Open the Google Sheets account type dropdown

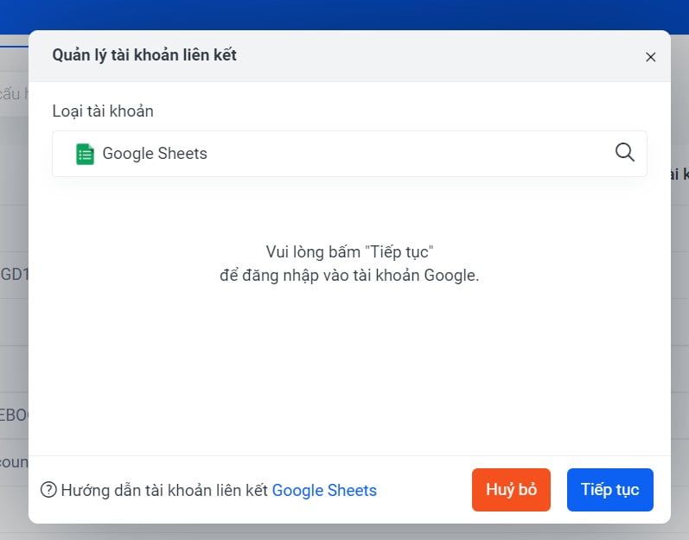(349, 154)
